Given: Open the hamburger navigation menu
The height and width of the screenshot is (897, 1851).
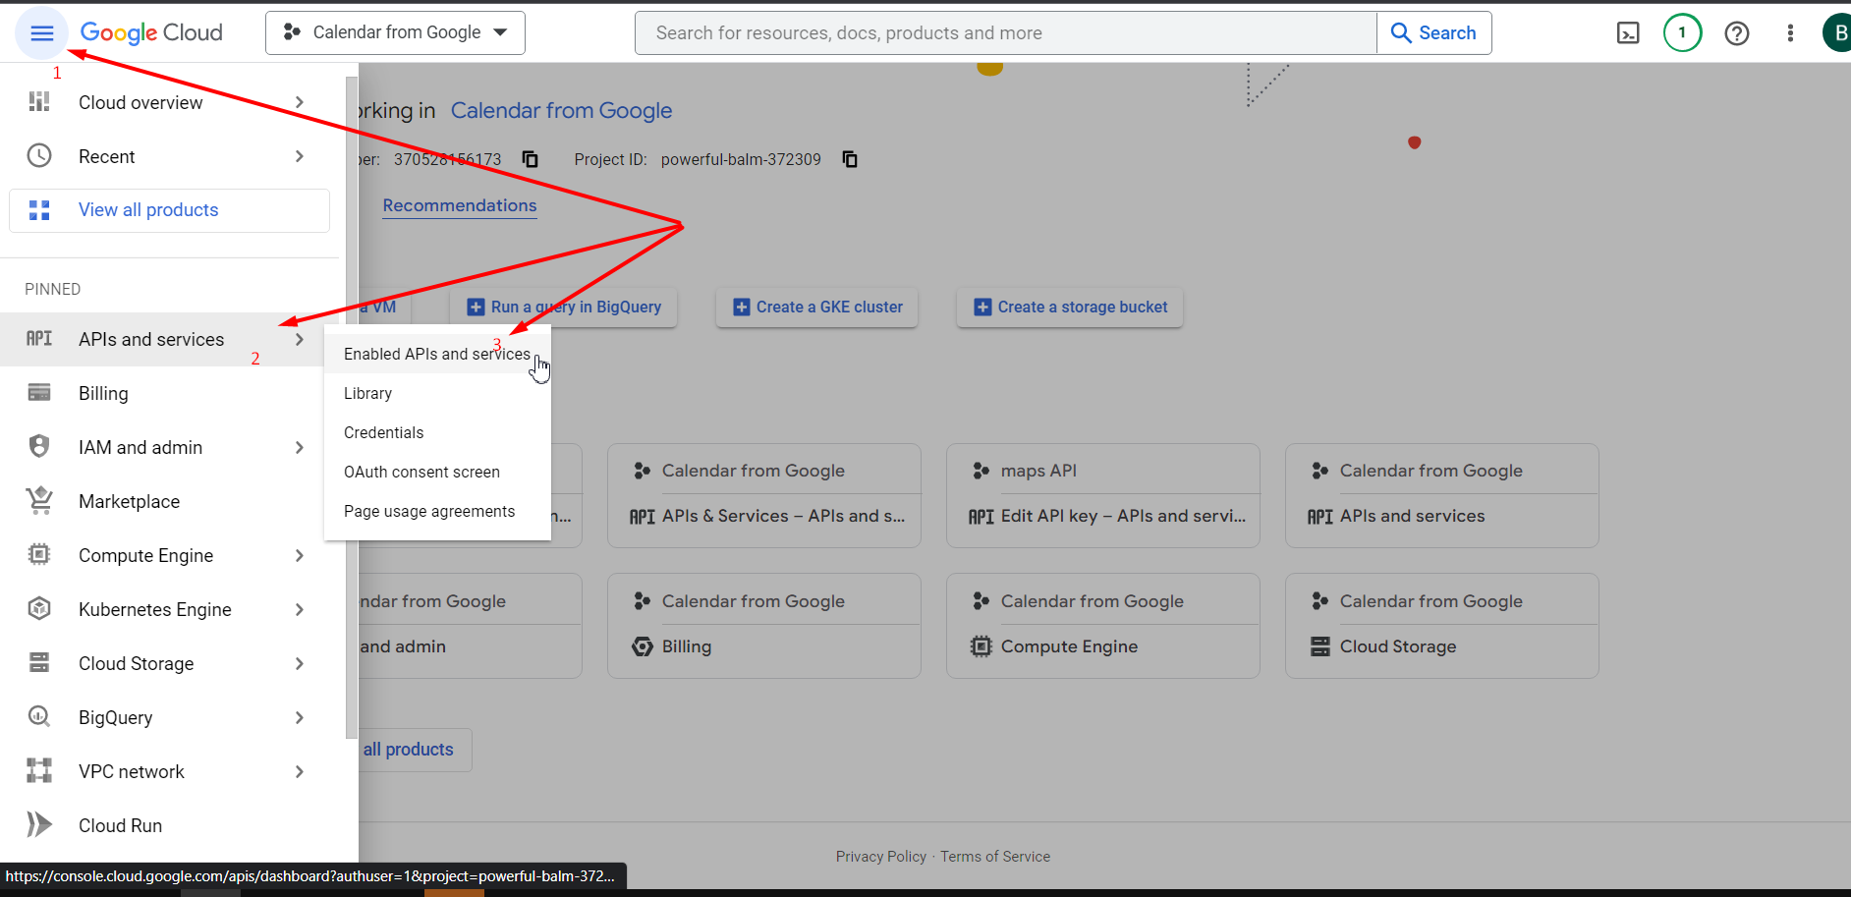Looking at the screenshot, I should click(x=41, y=33).
